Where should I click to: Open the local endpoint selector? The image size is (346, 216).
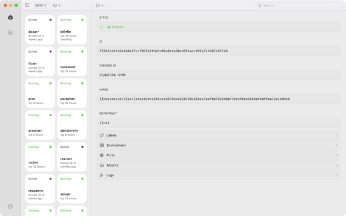41,5
